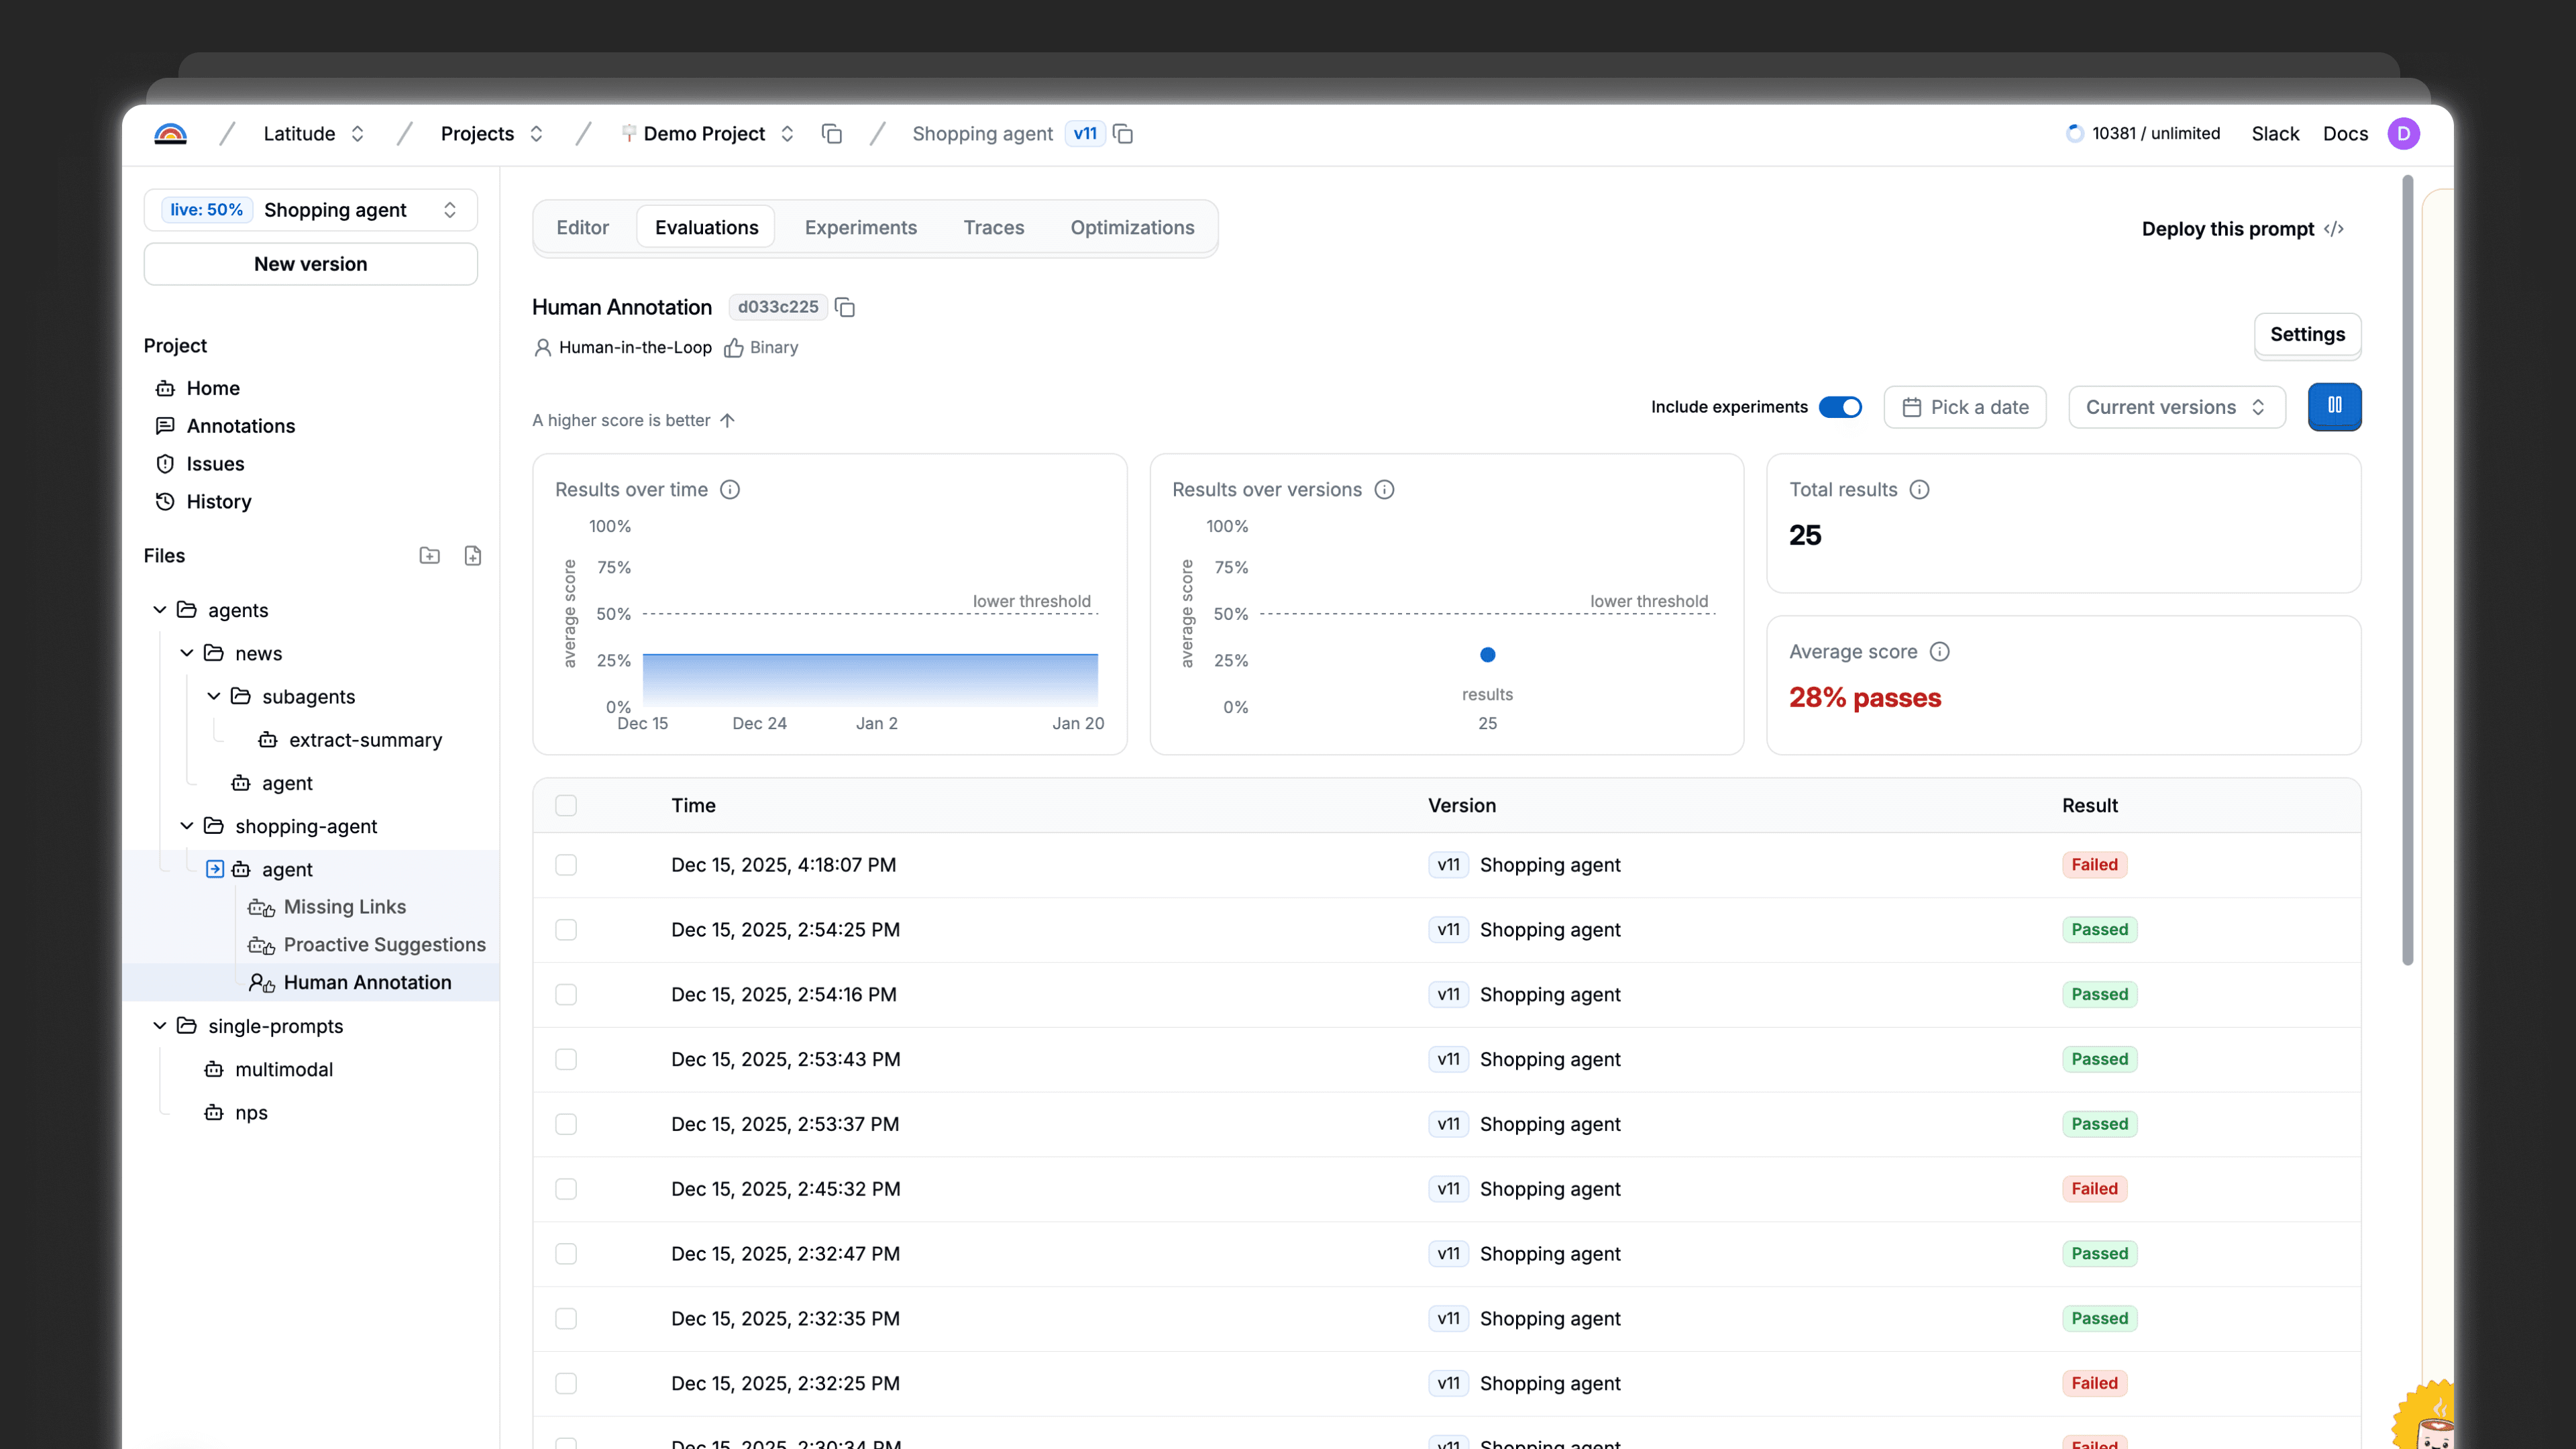Click the Average score info icon

point(1940,652)
